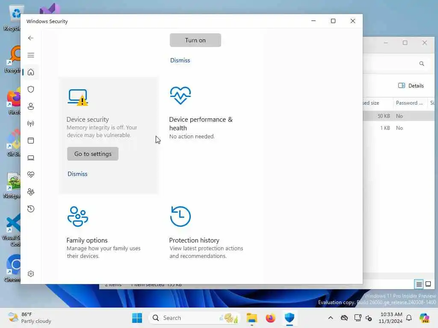
Task: Click the Windows Security taskbar icon
Action: [x=290, y=318]
